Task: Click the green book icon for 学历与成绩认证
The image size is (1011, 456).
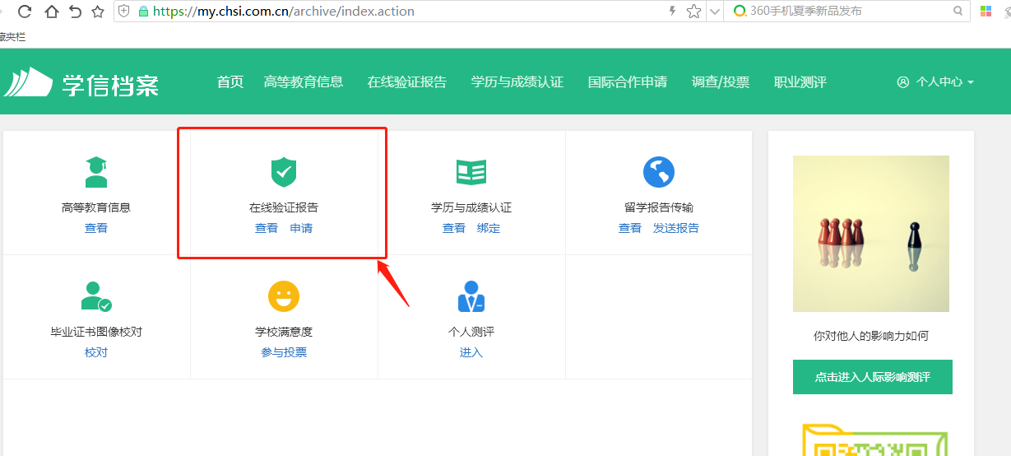Action: pyautogui.click(x=471, y=172)
